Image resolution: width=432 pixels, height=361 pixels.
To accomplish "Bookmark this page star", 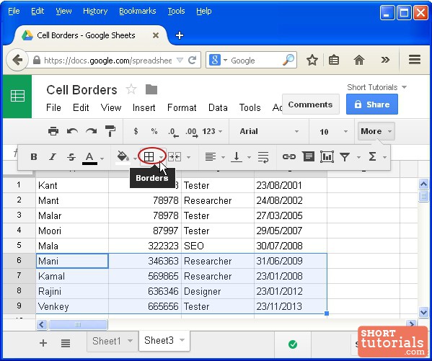I will (312, 60).
